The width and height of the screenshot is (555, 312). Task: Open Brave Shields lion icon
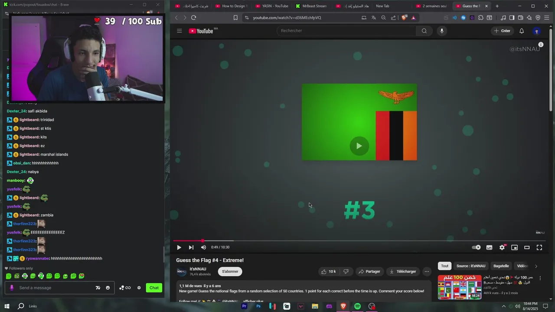click(x=405, y=18)
